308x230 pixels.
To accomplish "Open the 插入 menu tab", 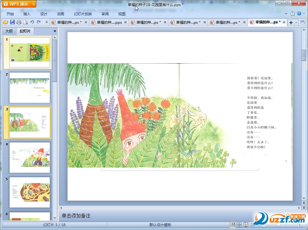I will click(x=27, y=14).
